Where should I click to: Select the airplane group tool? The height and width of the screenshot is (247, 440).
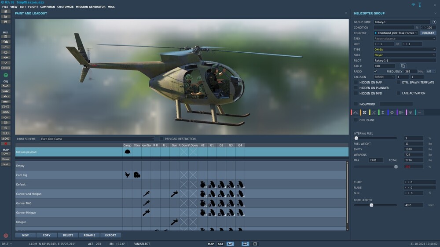6,86
